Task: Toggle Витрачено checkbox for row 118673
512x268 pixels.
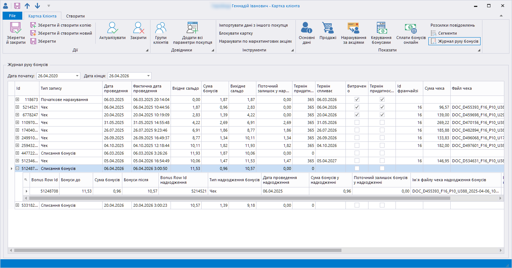Action: point(357,100)
